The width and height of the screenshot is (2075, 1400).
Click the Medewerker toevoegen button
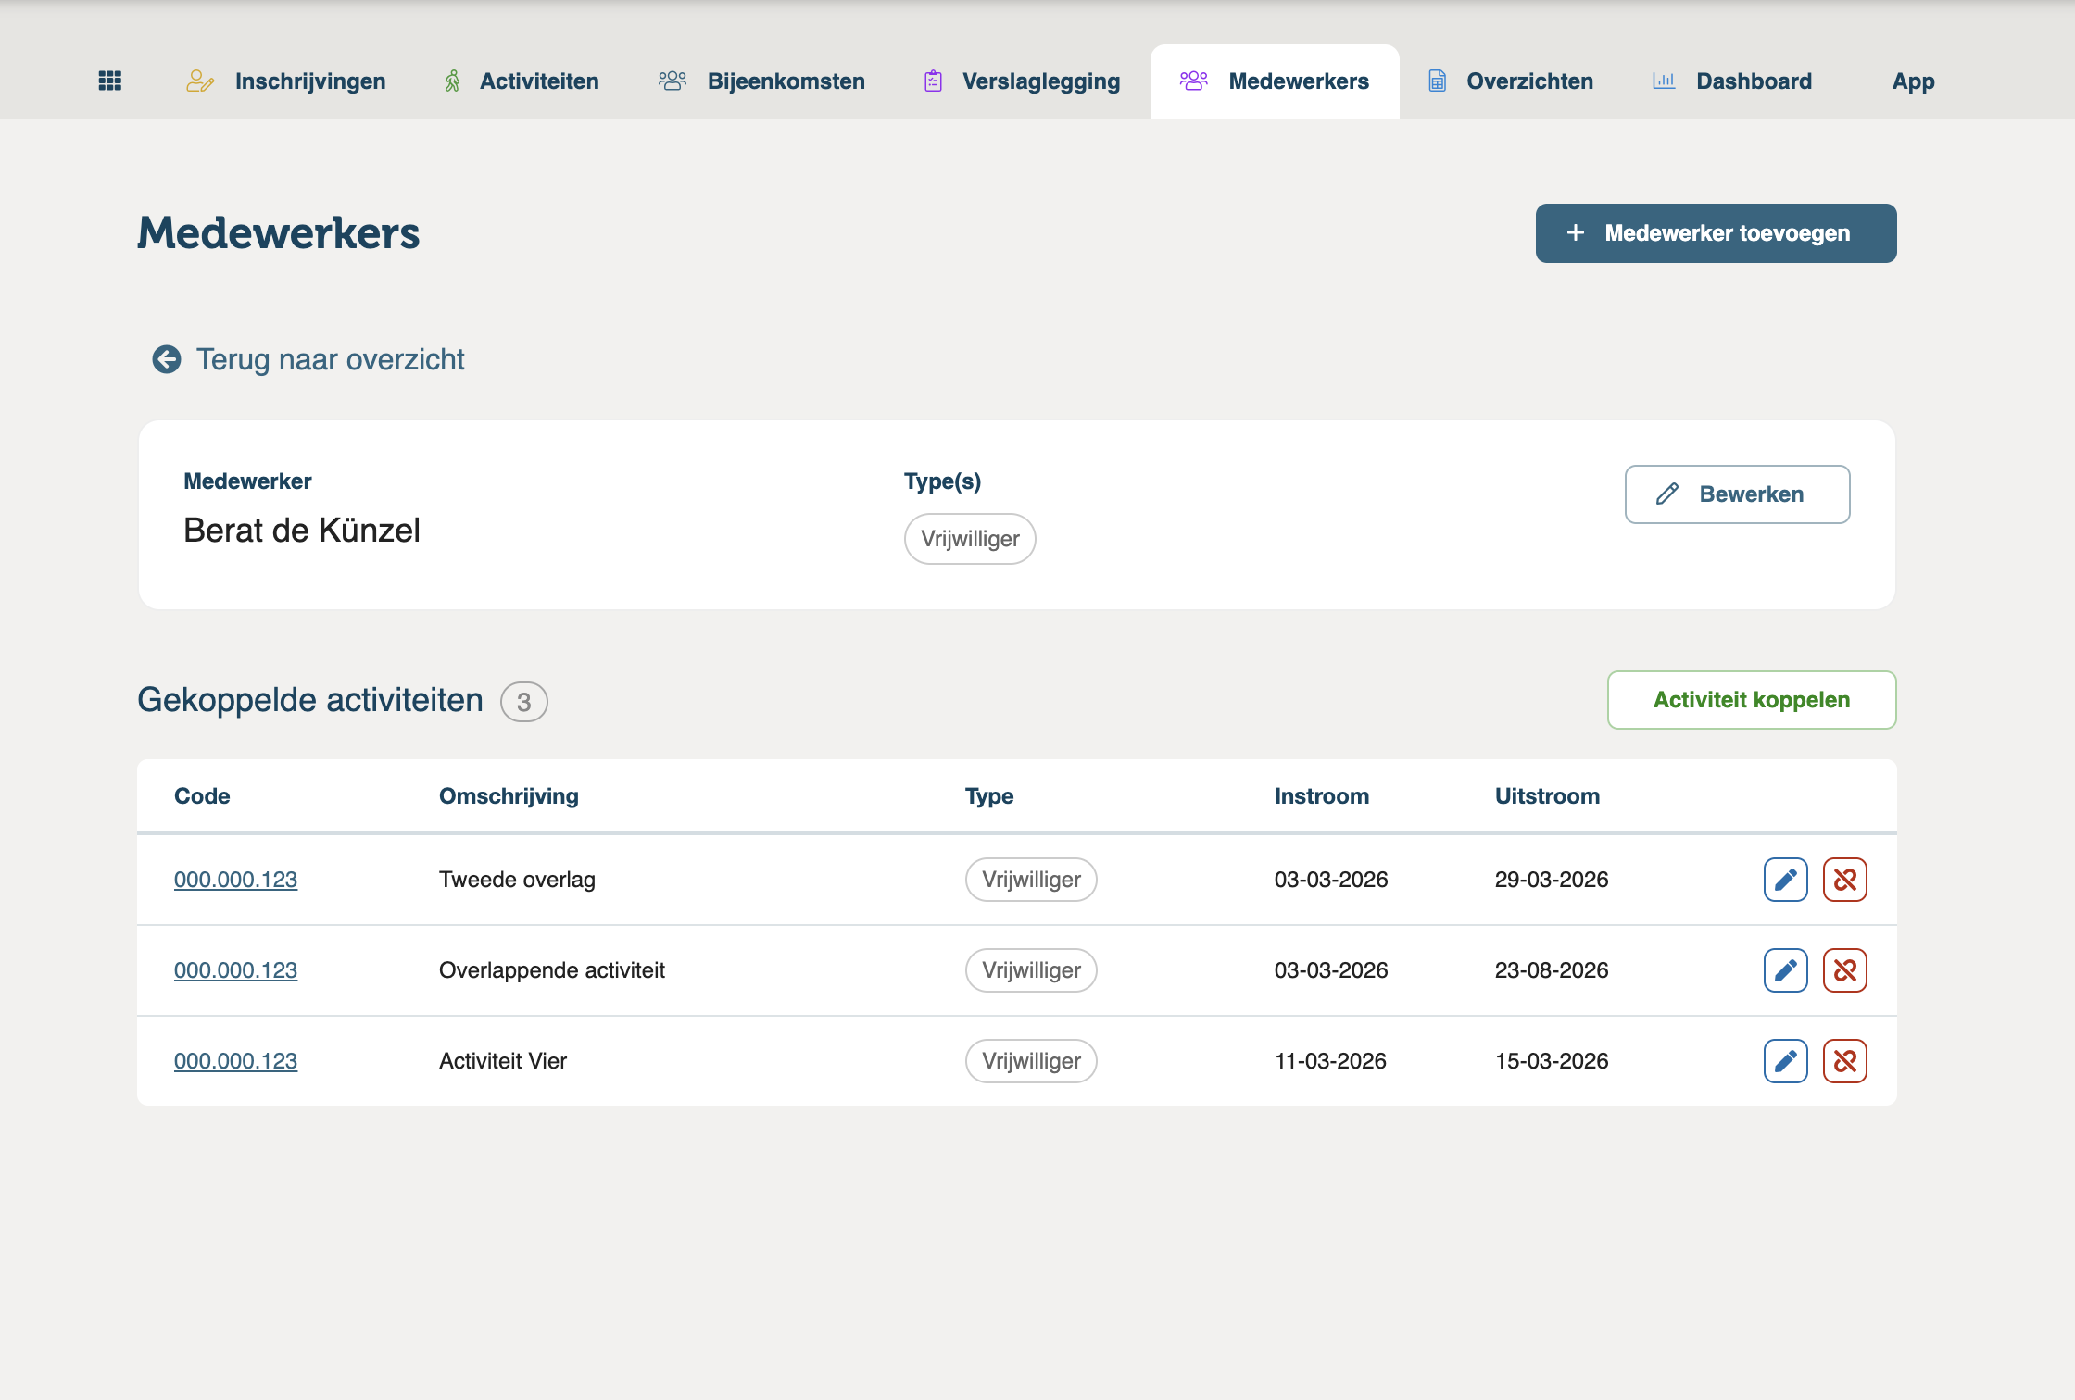pos(1716,233)
